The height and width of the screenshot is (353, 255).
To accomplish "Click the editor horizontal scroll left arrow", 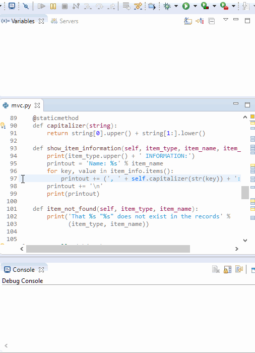I will coord(22,249).
